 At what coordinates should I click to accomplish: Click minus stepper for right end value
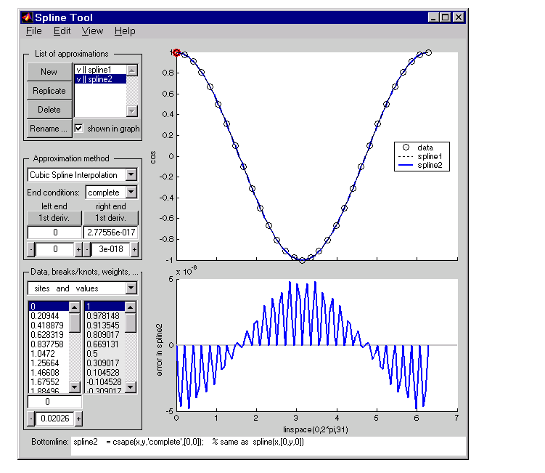click(87, 249)
